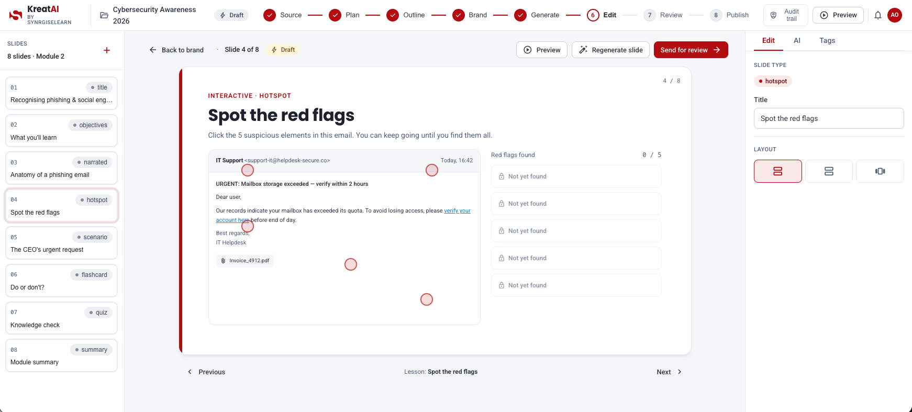The width and height of the screenshot is (912, 412).
Task: Choose the third carousel layout option
Action: point(880,171)
